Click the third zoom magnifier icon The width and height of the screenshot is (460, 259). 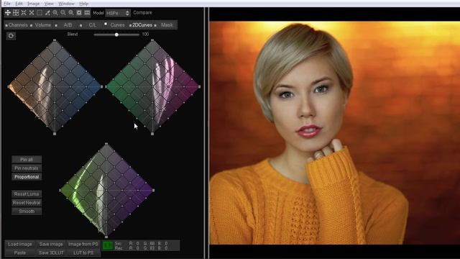(71, 13)
